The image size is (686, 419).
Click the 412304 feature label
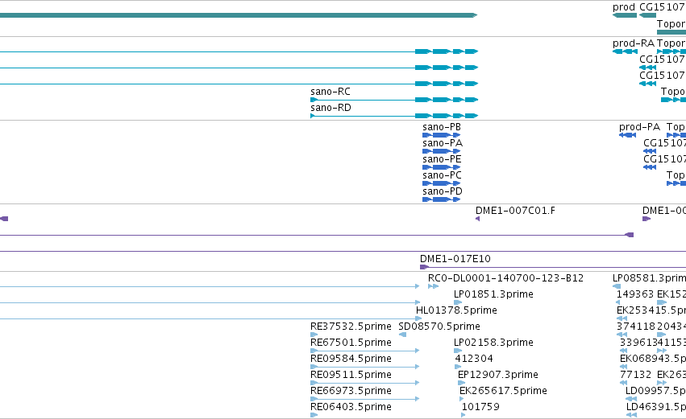(x=474, y=359)
